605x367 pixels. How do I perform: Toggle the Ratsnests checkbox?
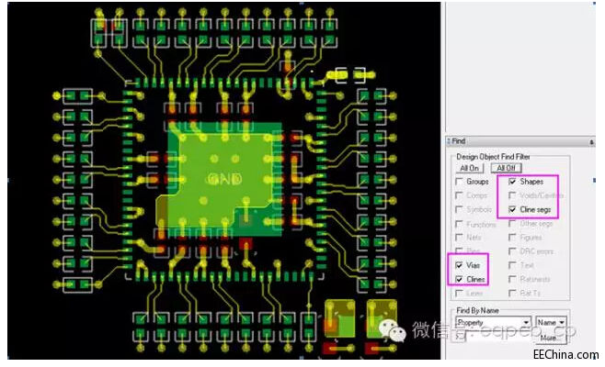pyautogui.click(x=513, y=278)
